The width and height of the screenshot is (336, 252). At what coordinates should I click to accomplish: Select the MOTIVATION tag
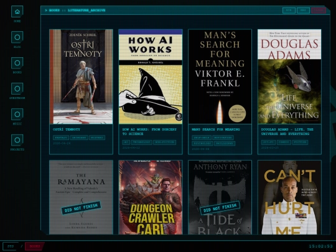coord(223,138)
